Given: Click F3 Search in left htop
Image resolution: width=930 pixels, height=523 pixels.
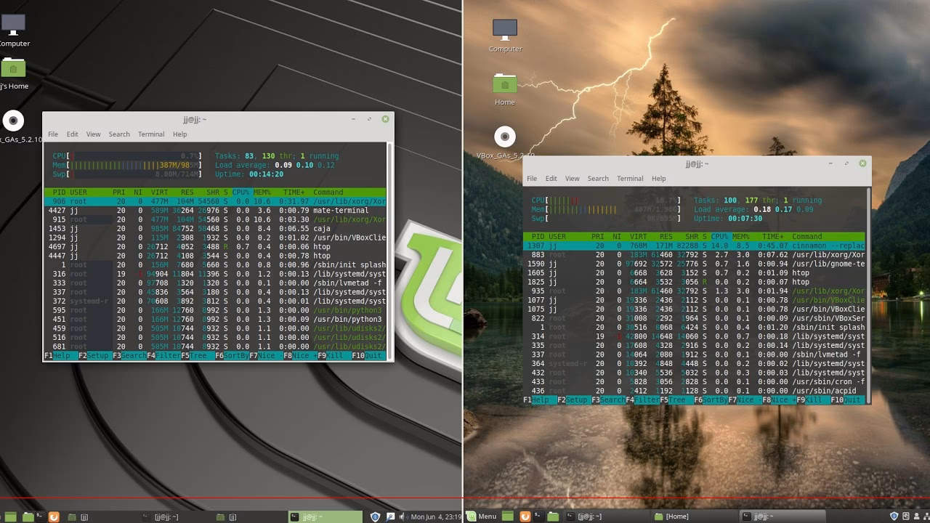Looking at the screenshot, I should click(x=129, y=357).
